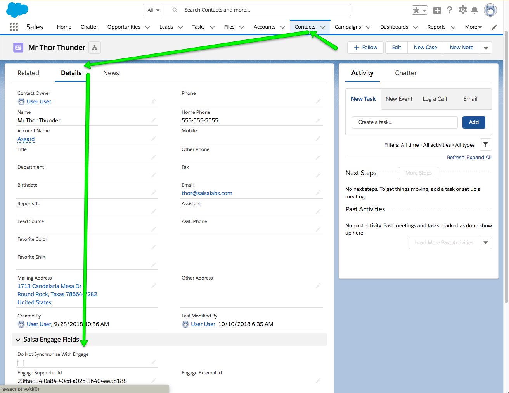Image resolution: width=509 pixels, height=393 pixels.
Task: Open the Notifications bell icon
Action: [474, 10]
